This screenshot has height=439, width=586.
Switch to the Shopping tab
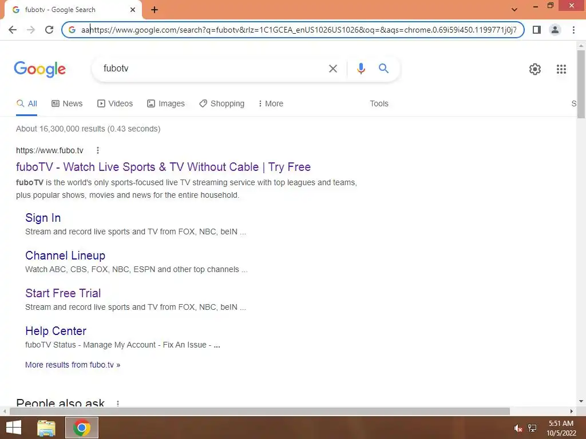(221, 103)
